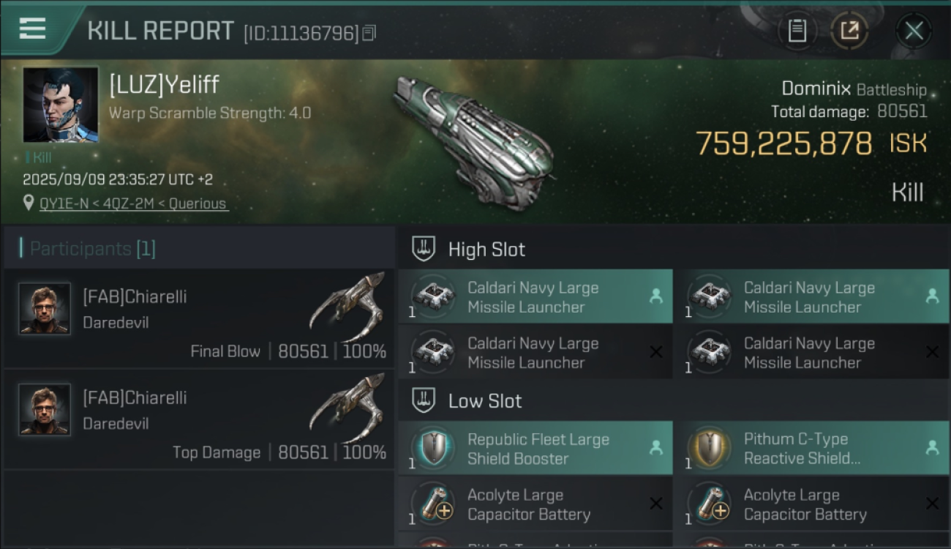
Task: Toggle the X mark on right Acolyte battery
Action: (932, 504)
